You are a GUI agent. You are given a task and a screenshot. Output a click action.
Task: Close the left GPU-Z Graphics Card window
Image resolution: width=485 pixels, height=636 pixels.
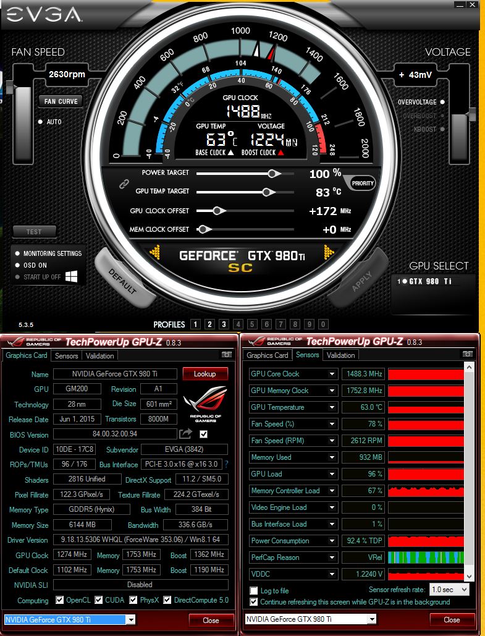(x=211, y=620)
